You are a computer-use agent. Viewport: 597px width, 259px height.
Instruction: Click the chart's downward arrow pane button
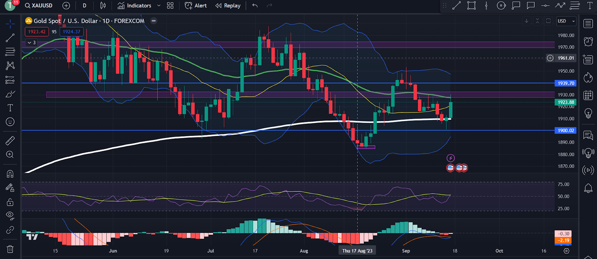point(526,21)
